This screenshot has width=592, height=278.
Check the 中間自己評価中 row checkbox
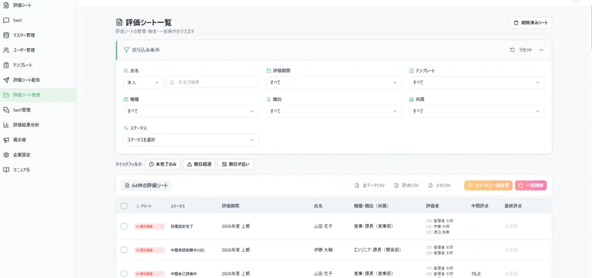124,273
